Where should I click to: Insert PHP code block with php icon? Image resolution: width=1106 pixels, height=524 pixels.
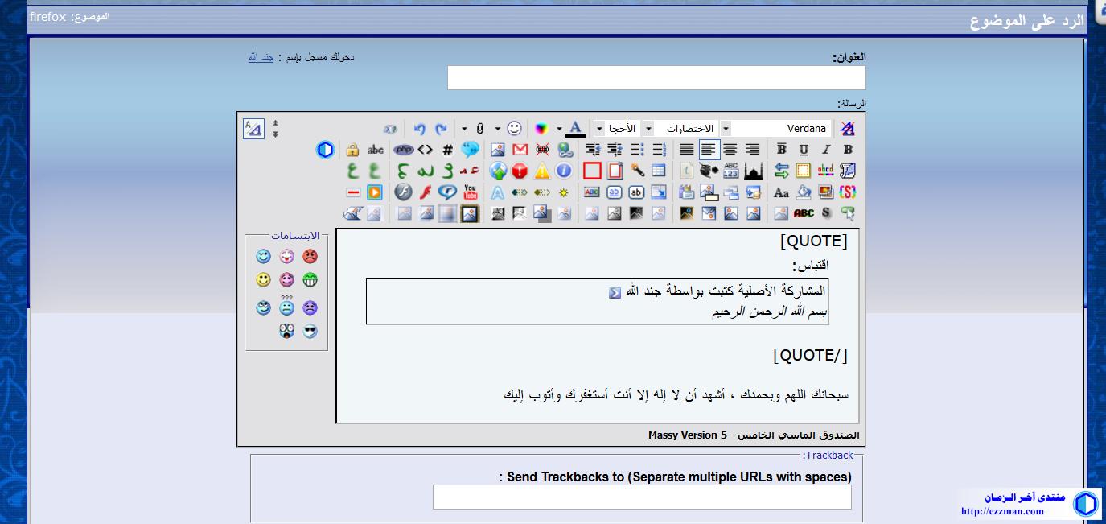click(403, 150)
